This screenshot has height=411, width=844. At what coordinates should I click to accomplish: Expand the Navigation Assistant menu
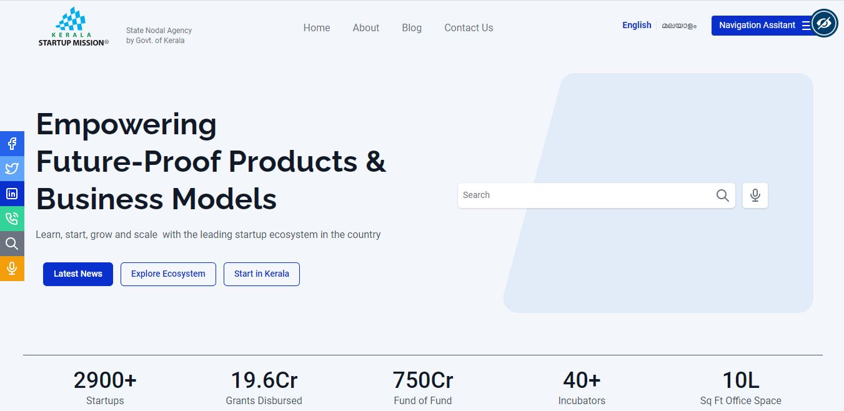pyautogui.click(x=761, y=26)
